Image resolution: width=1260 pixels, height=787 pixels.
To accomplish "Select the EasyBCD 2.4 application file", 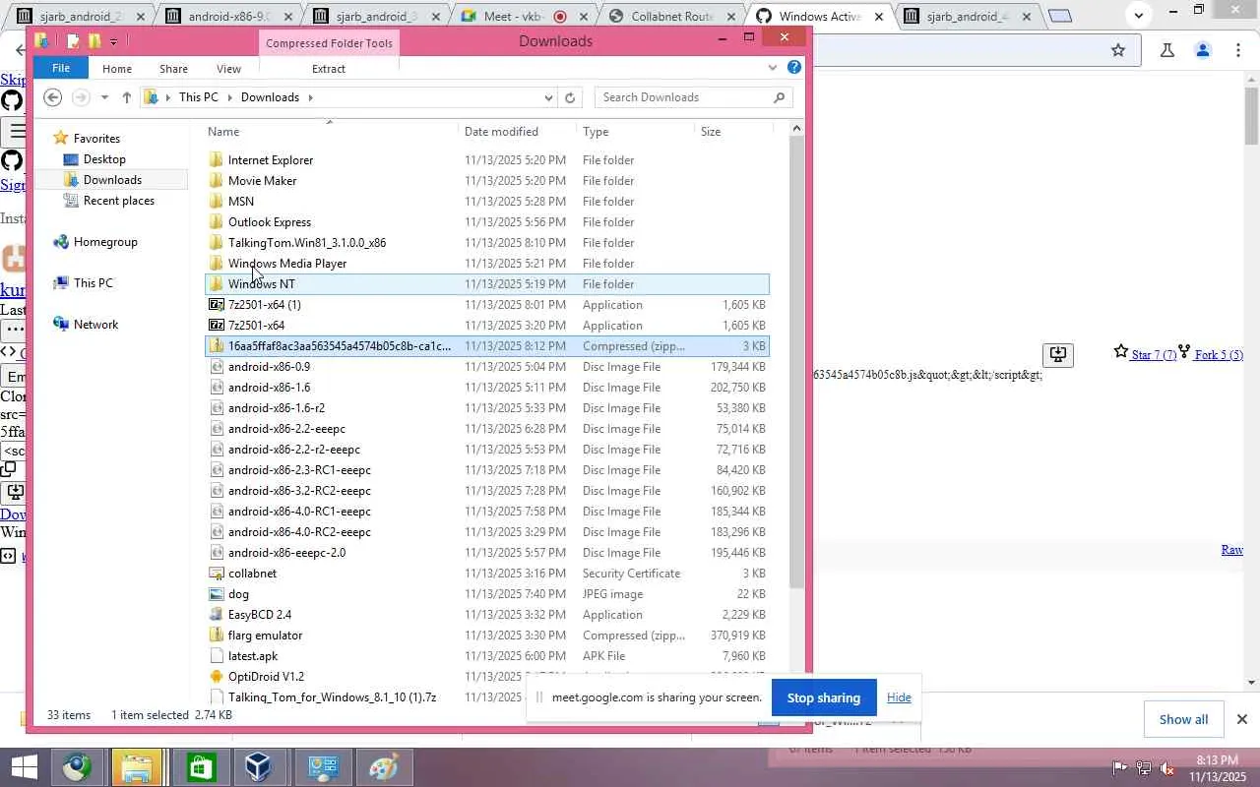I will 487,615.
